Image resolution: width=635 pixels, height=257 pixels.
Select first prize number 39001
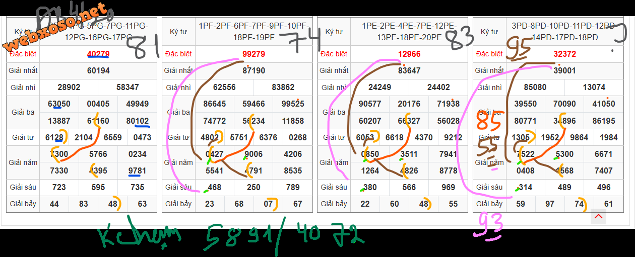(x=564, y=71)
